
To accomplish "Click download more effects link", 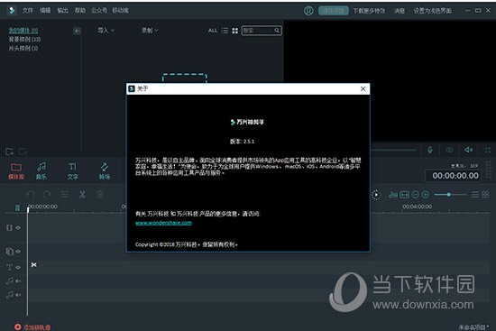I will (x=369, y=11).
